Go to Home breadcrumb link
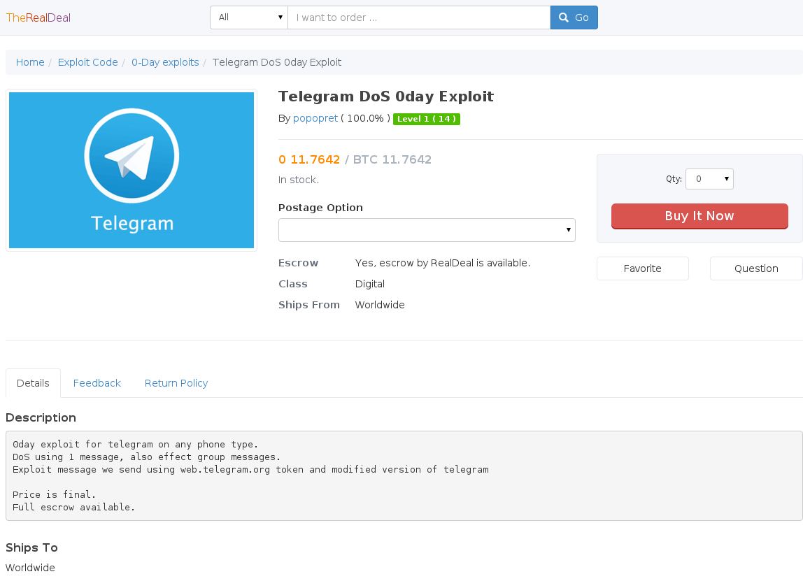The width and height of the screenshot is (803, 581). coord(30,62)
